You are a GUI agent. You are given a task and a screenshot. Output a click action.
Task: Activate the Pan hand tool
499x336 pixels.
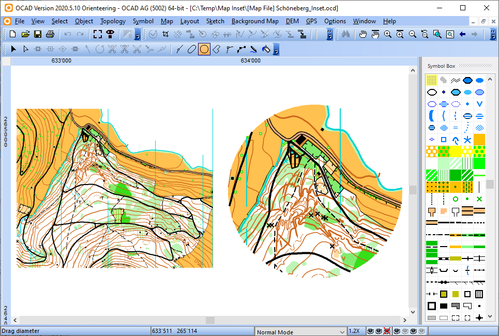point(363,34)
